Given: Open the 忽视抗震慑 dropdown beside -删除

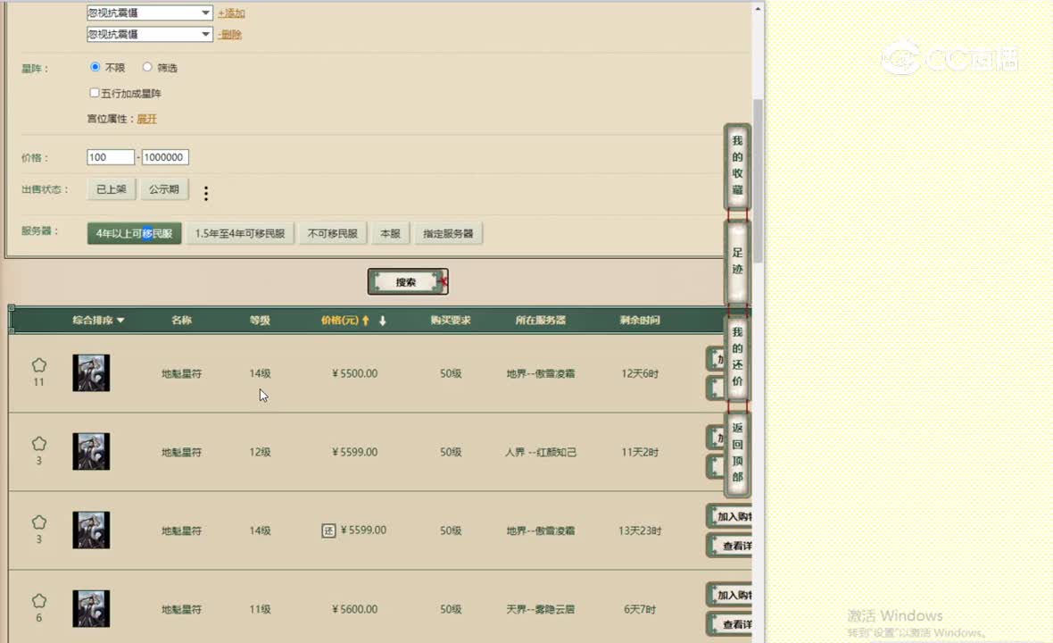Looking at the screenshot, I should 150,34.
